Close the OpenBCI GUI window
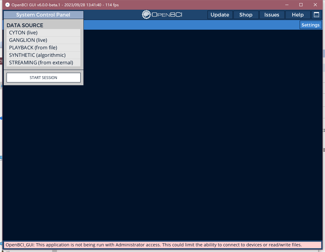This screenshot has height=252, width=325. 315,5
